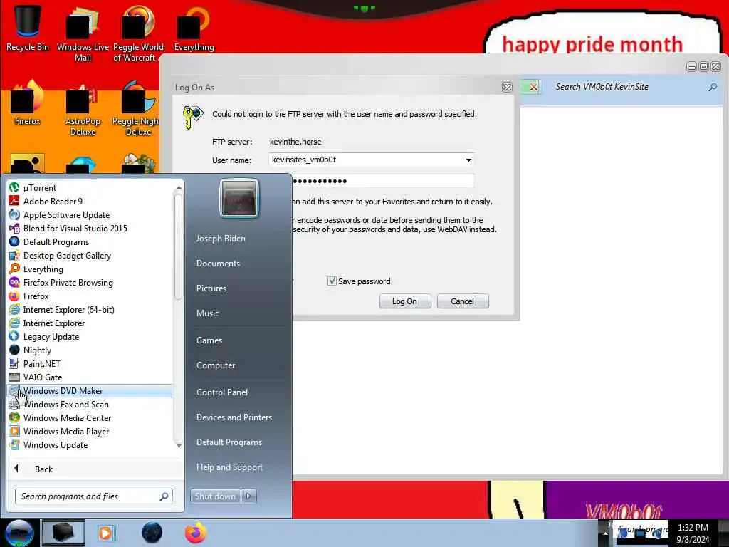Click the Recycle Bin desktop icon
729x547 pixels.
(x=28, y=27)
